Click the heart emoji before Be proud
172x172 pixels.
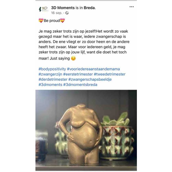(x=41, y=21)
